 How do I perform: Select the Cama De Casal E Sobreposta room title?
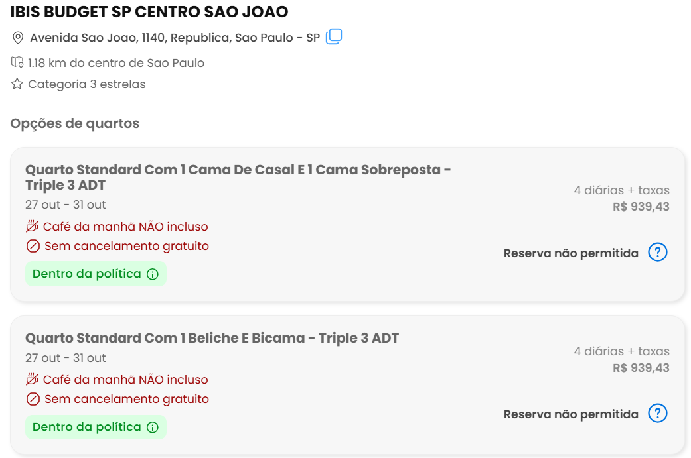pos(238,177)
